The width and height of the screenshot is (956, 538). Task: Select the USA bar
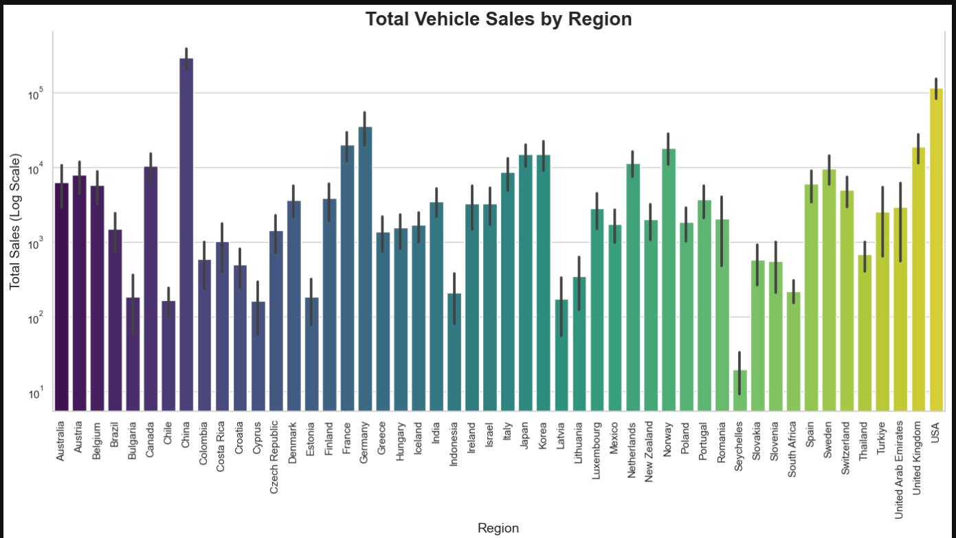[x=936, y=249]
